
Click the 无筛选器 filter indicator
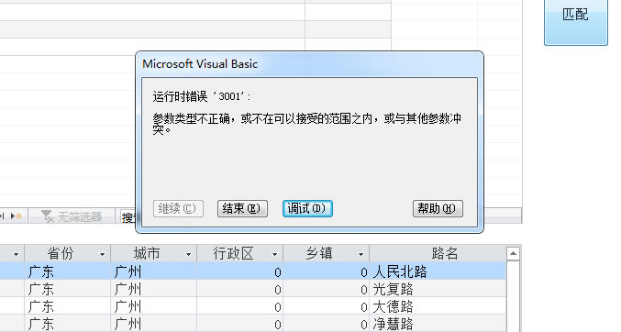[72, 216]
